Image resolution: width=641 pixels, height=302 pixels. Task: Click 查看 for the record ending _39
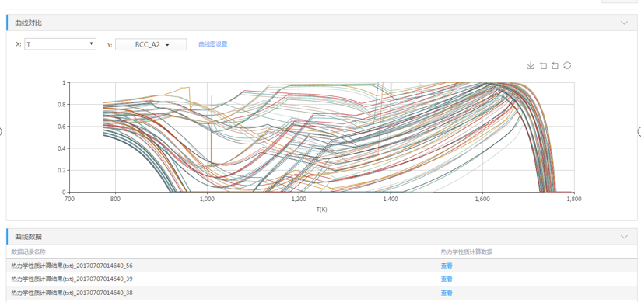(447, 279)
